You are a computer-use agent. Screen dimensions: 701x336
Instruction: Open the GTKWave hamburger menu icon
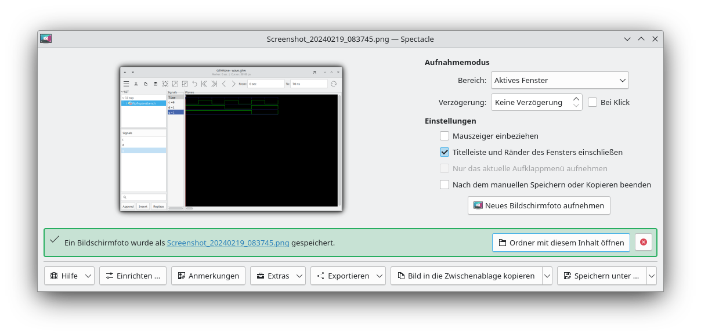(125, 84)
